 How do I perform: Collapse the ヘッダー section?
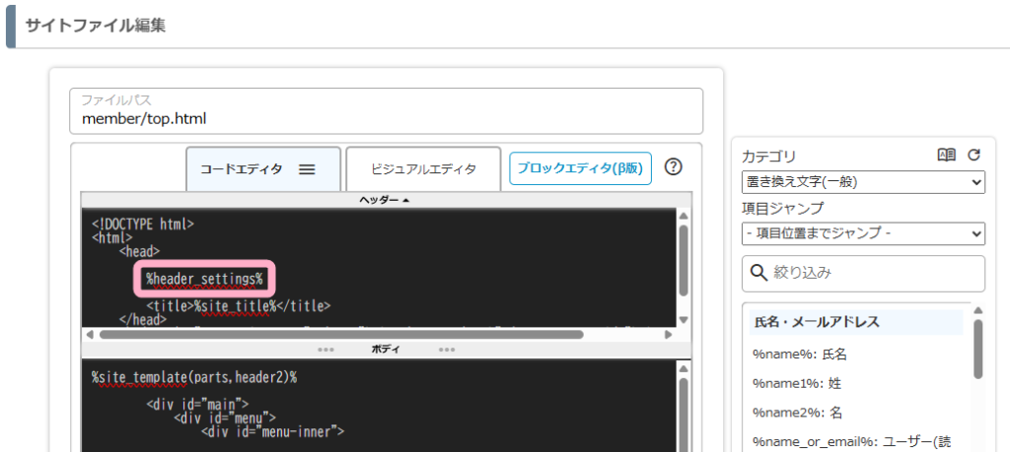click(x=385, y=200)
